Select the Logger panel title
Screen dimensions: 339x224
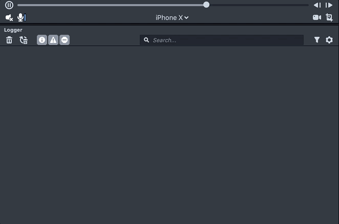[x=13, y=30]
